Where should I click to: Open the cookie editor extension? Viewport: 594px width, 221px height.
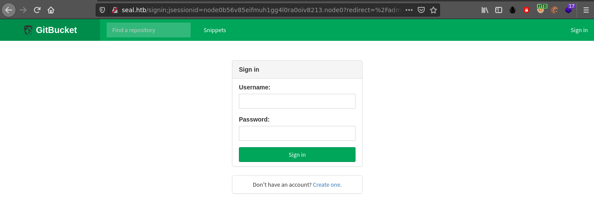tap(554, 10)
